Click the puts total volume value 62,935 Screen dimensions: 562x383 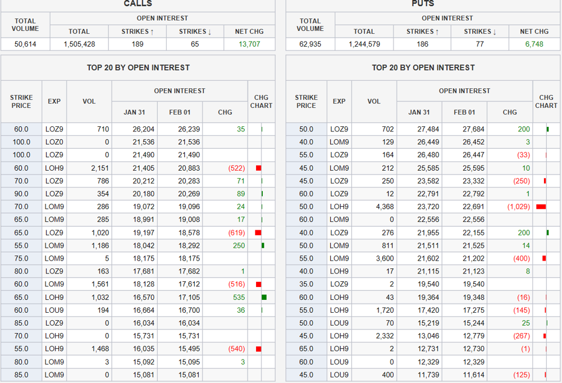click(310, 44)
